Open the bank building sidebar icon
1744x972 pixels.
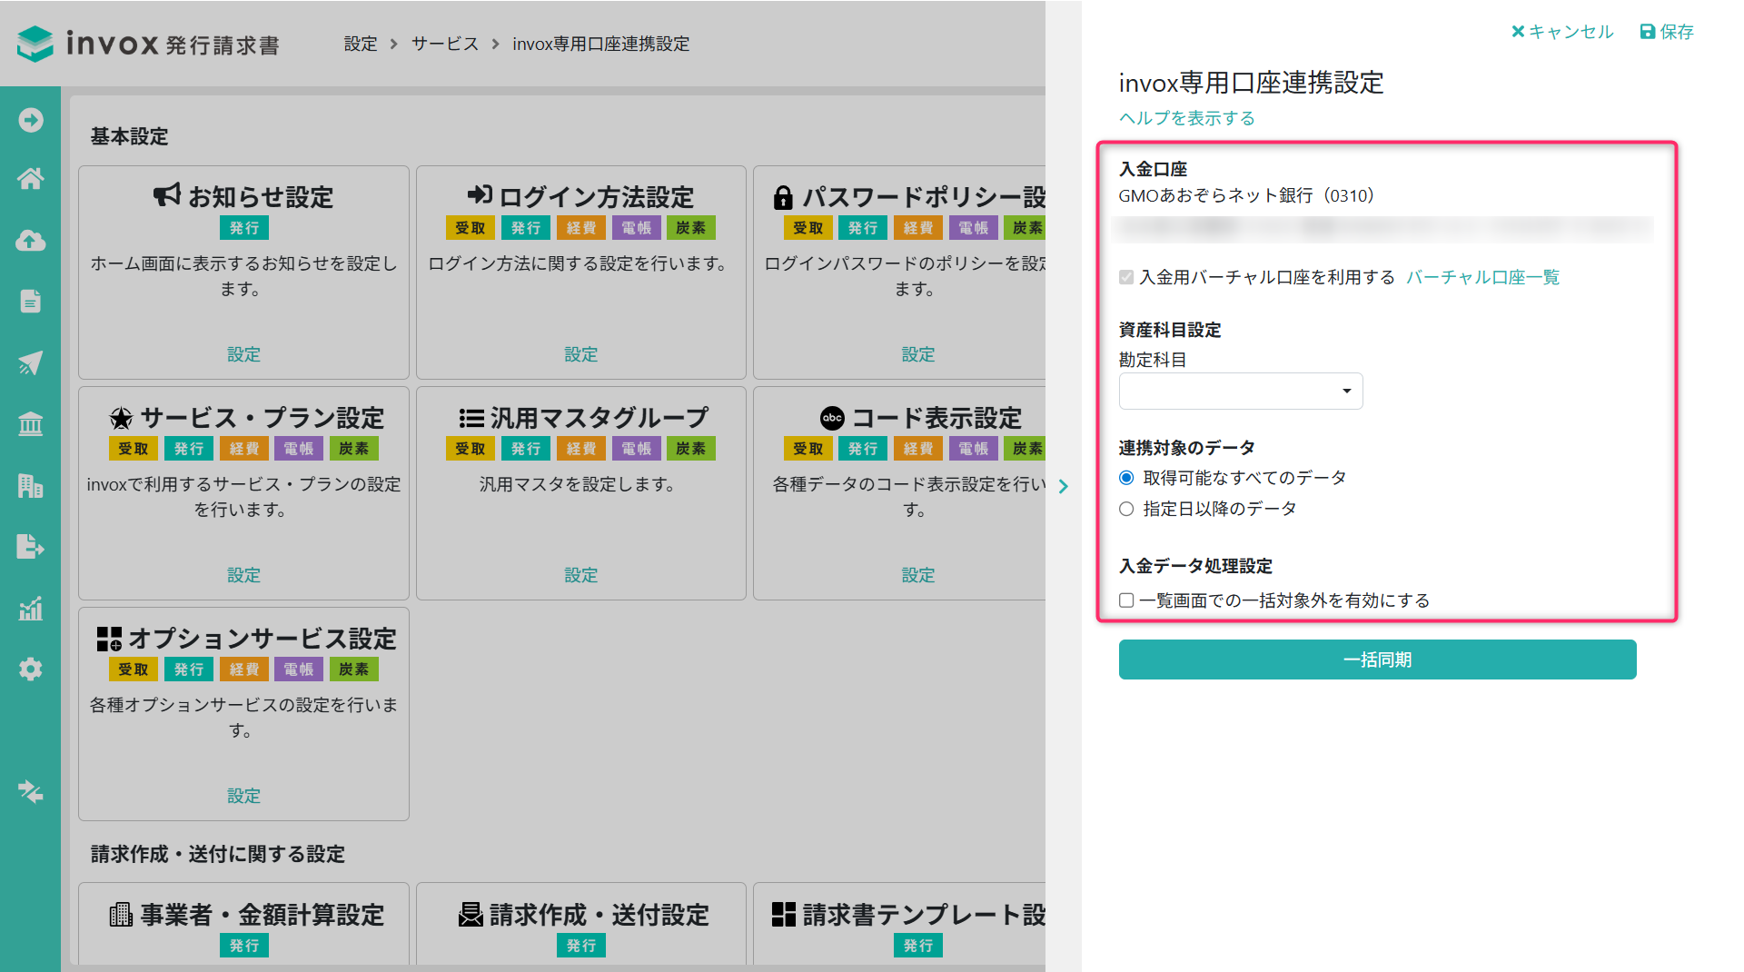click(x=30, y=424)
